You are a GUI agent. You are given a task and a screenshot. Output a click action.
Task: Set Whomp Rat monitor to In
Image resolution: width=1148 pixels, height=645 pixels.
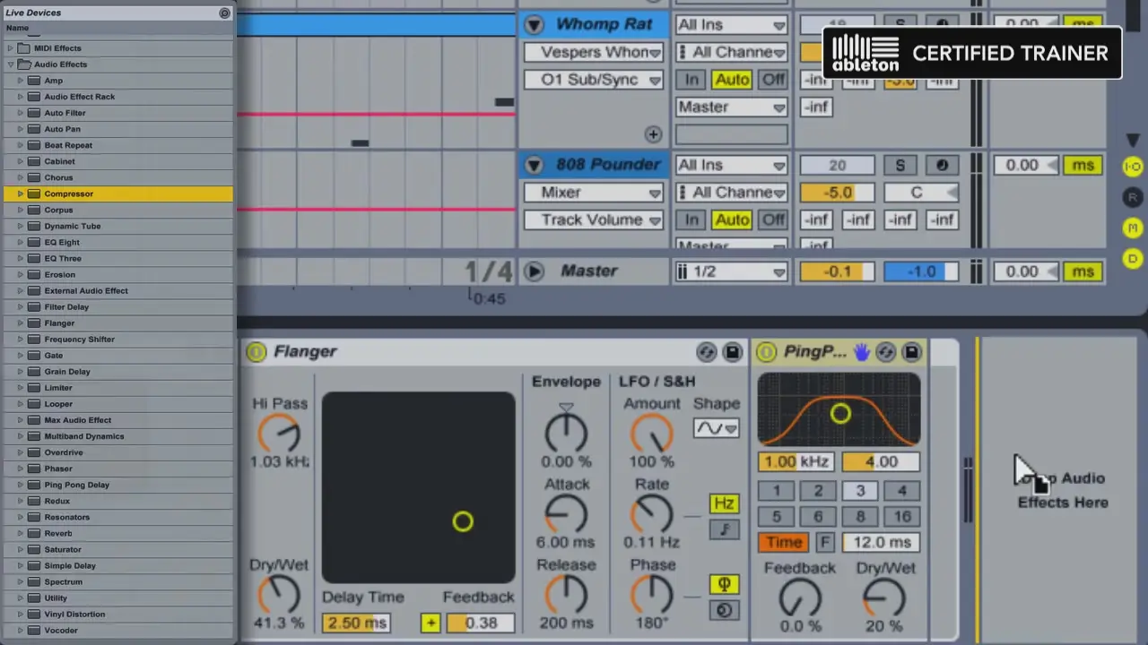[691, 80]
